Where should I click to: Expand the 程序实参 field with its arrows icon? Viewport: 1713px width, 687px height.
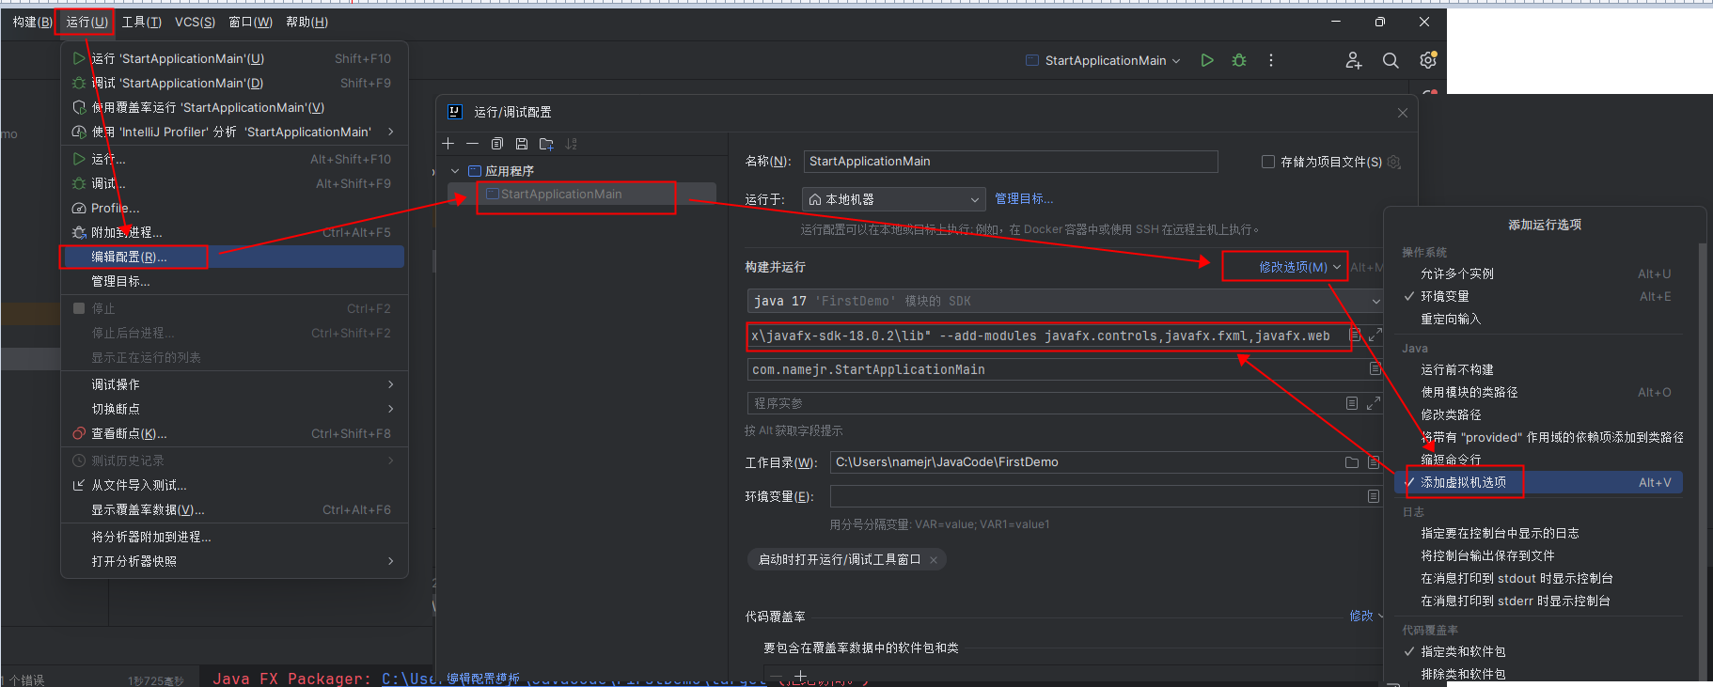click(x=1373, y=403)
